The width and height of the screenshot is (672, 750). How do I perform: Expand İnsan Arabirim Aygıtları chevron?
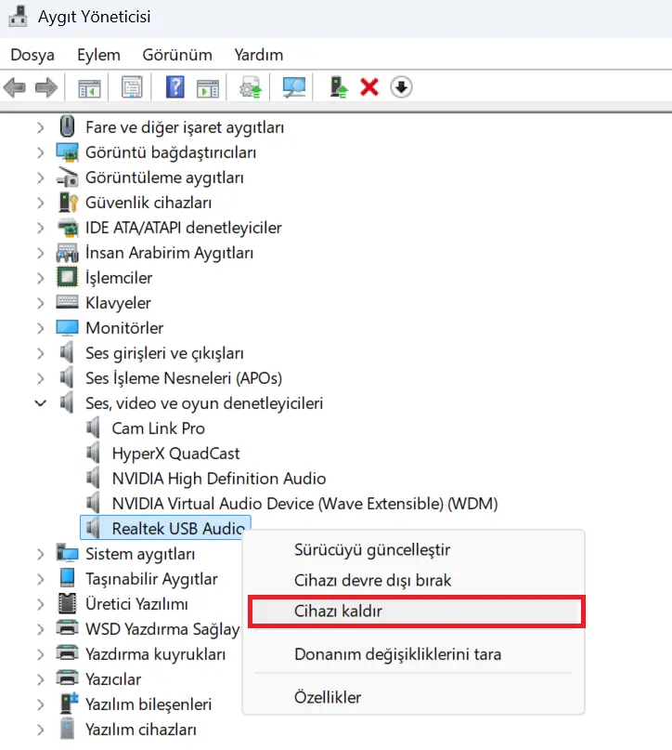pos(41,253)
